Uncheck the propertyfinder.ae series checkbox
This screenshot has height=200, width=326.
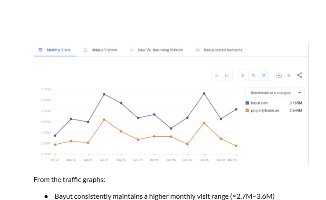tap(247, 110)
